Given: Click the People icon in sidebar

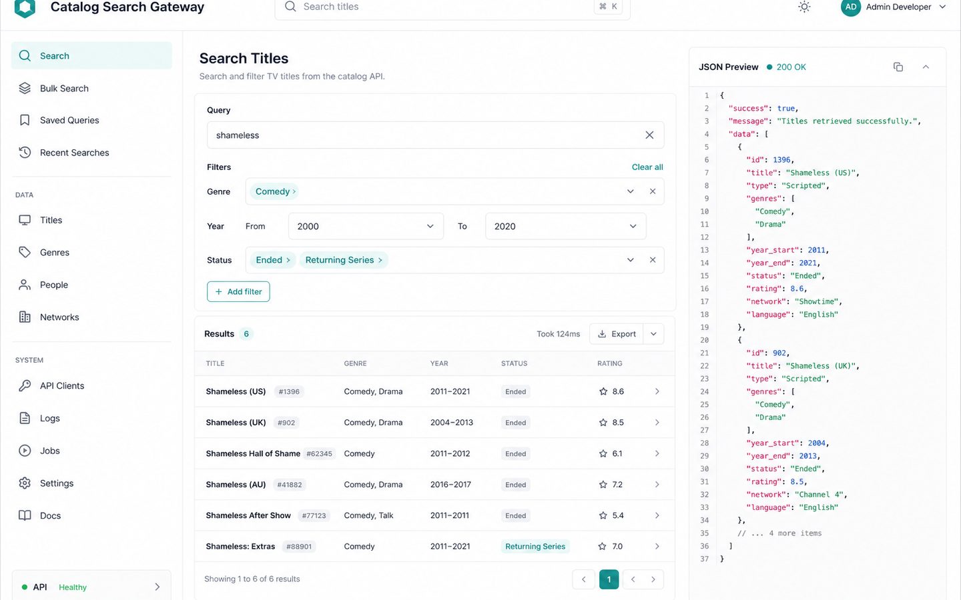Looking at the screenshot, I should [x=25, y=285].
